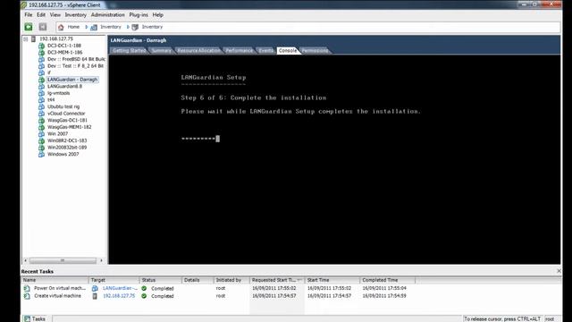Collapse the 192.168.127.75 host tree node
This screenshot has height=322, width=572.
tap(26, 38)
